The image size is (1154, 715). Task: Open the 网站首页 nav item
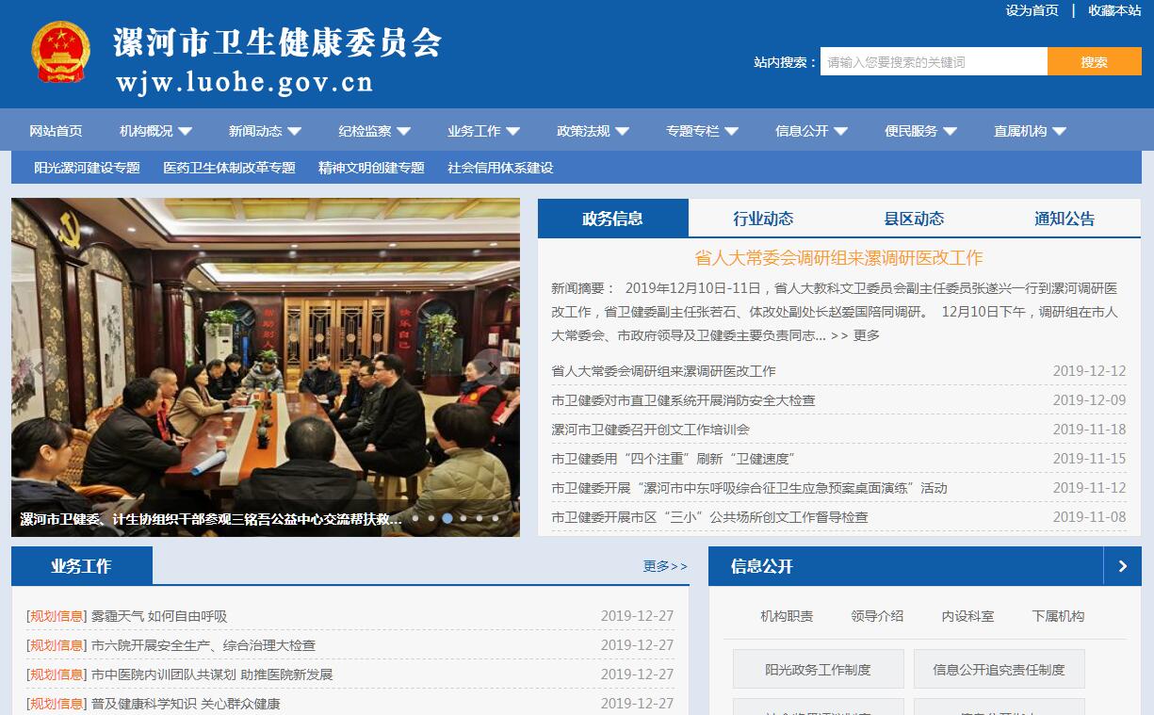click(x=56, y=131)
